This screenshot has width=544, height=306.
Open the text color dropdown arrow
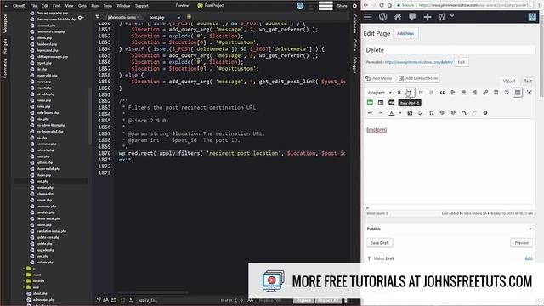pyautogui.click(x=399, y=113)
